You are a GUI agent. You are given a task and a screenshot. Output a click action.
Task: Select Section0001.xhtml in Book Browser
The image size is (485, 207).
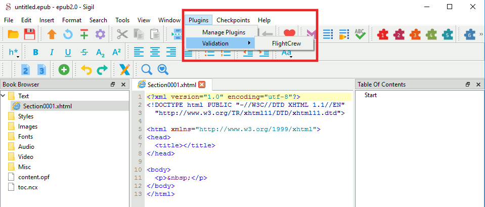click(x=48, y=106)
